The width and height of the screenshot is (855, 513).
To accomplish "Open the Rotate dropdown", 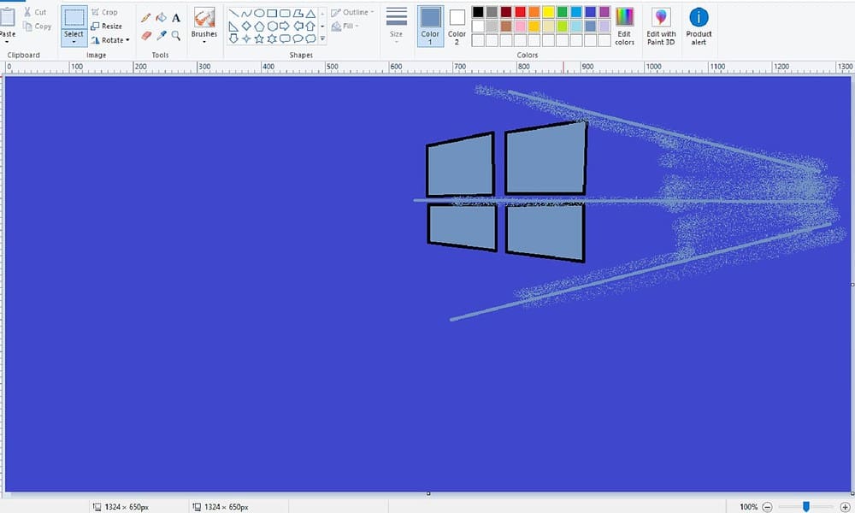I will [x=110, y=39].
